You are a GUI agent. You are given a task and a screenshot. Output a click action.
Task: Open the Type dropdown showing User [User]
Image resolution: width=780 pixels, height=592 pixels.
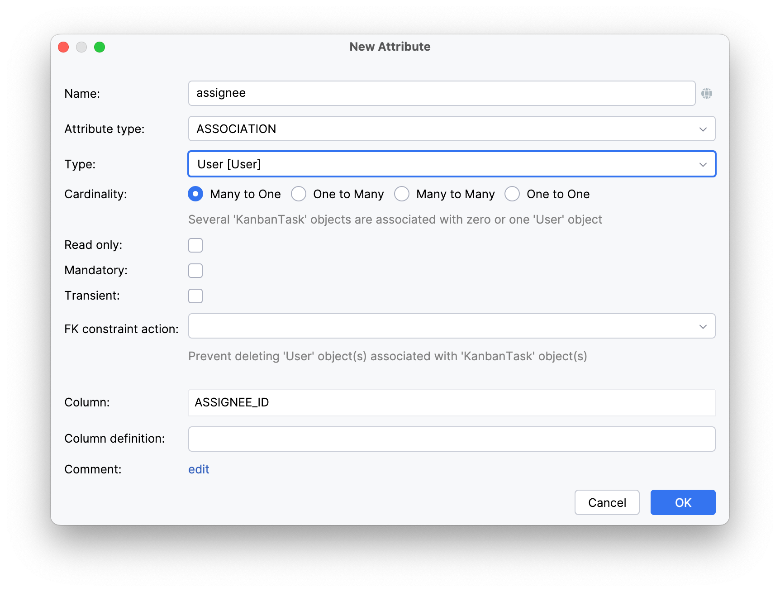pos(452,164)
